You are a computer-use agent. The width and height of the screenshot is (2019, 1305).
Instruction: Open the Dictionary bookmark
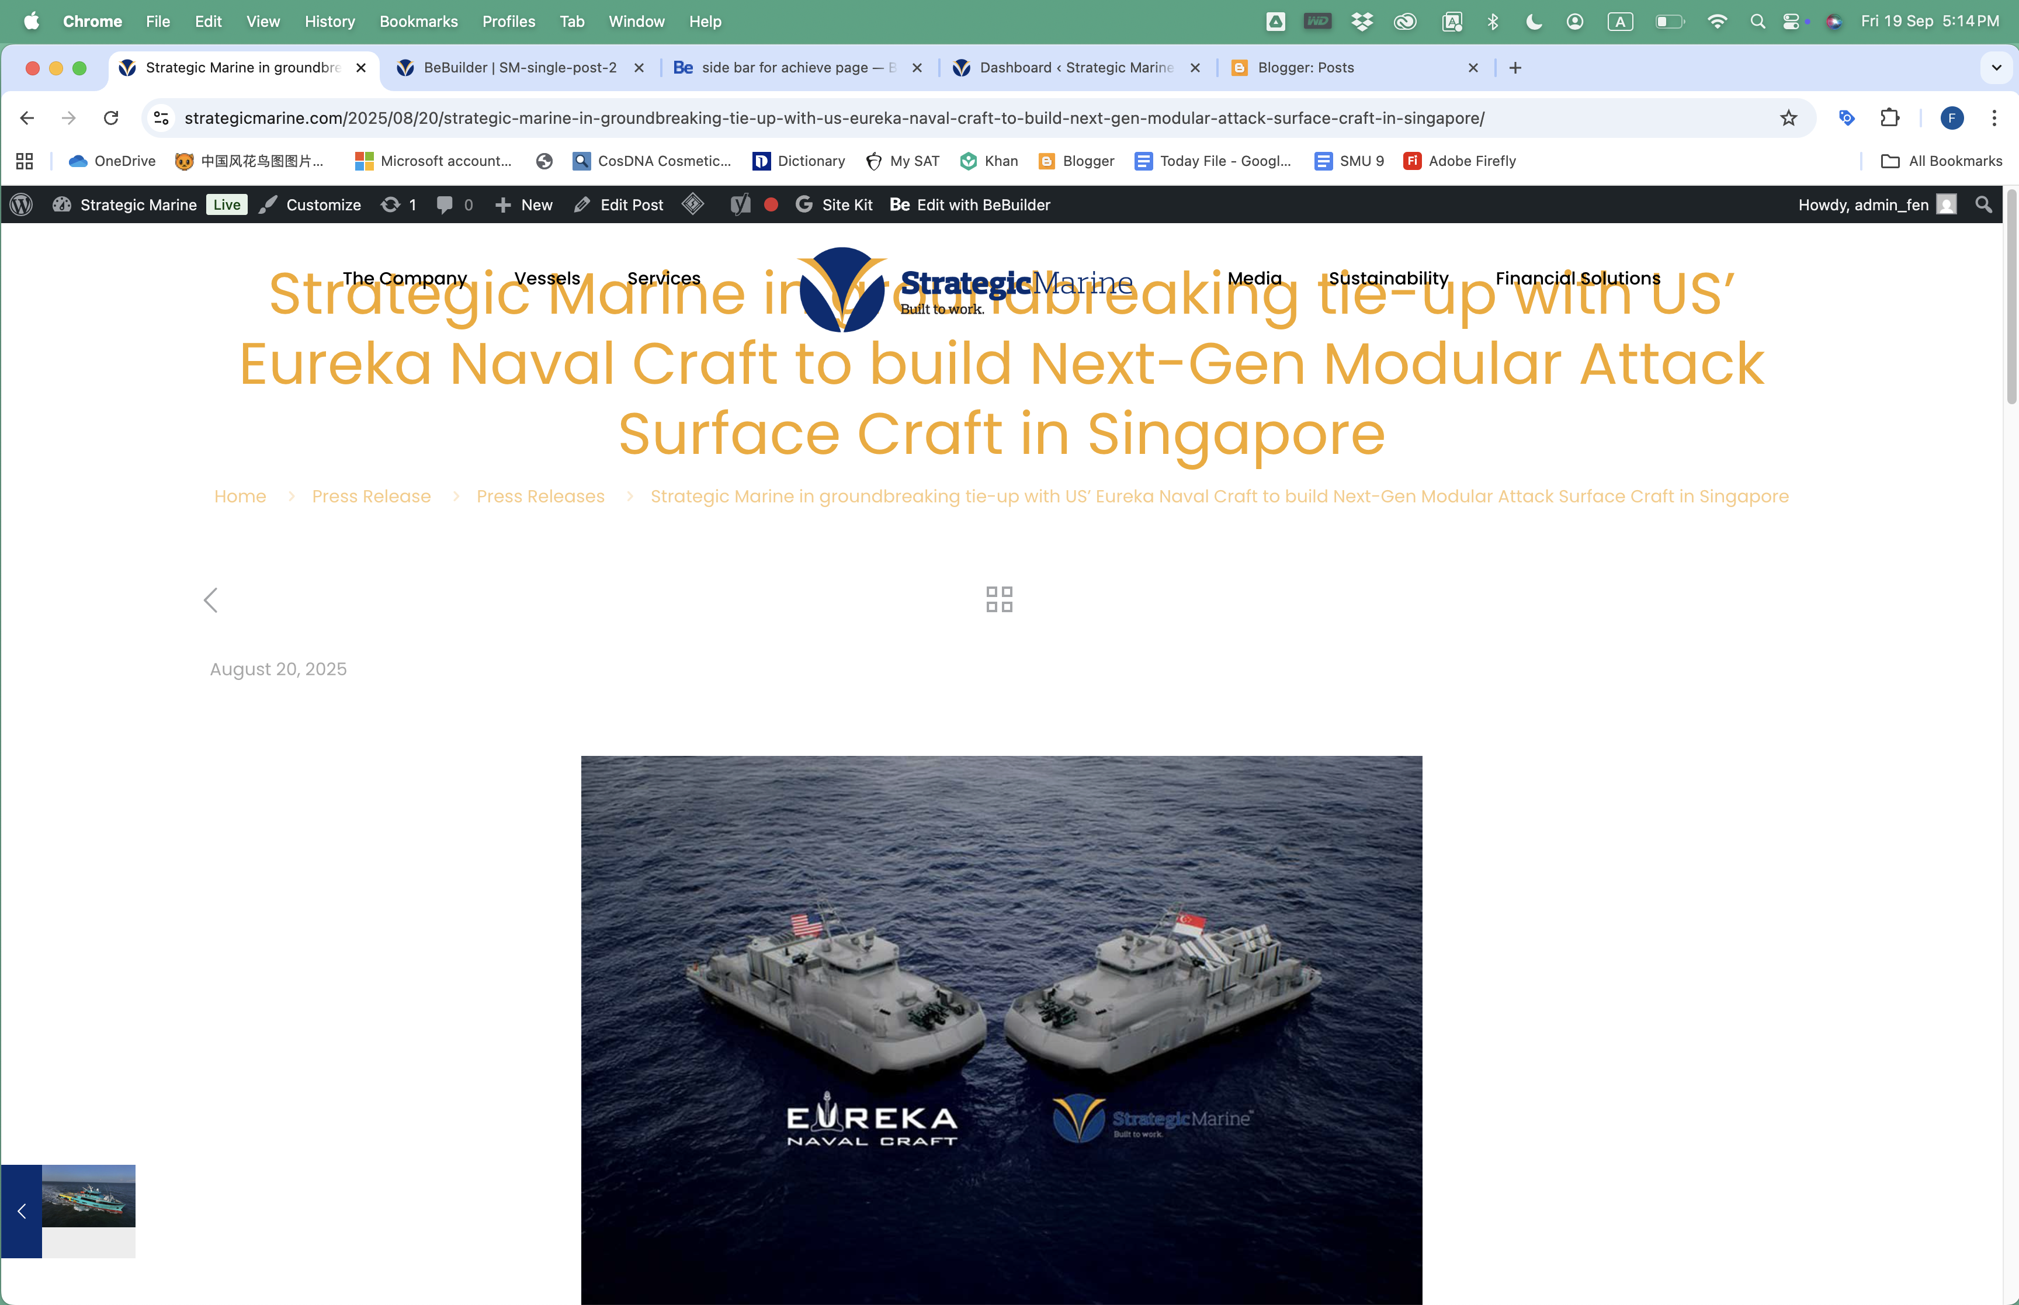click(x=799, y=161)
